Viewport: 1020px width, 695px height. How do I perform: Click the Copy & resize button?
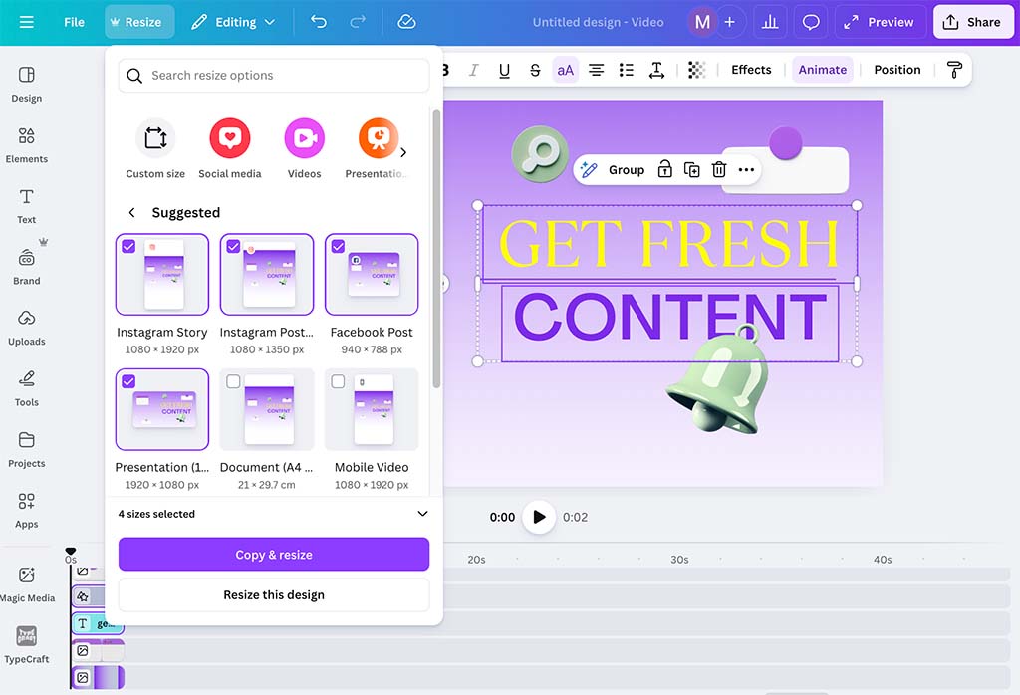click(x=273, y=553)
